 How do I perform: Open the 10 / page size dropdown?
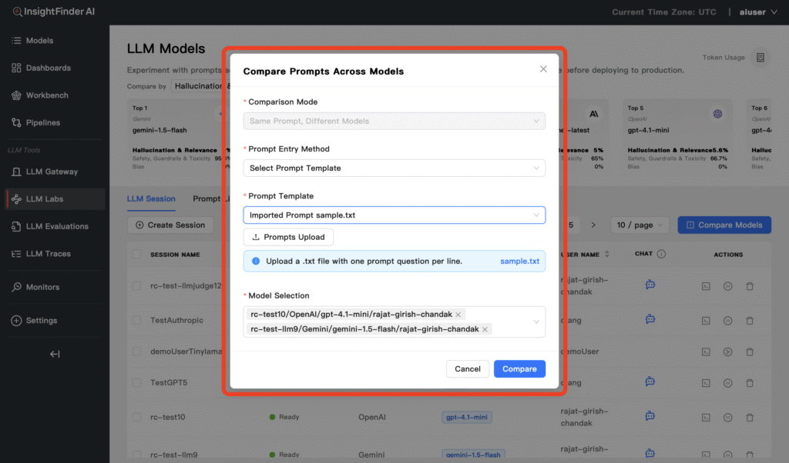[640, 225]
